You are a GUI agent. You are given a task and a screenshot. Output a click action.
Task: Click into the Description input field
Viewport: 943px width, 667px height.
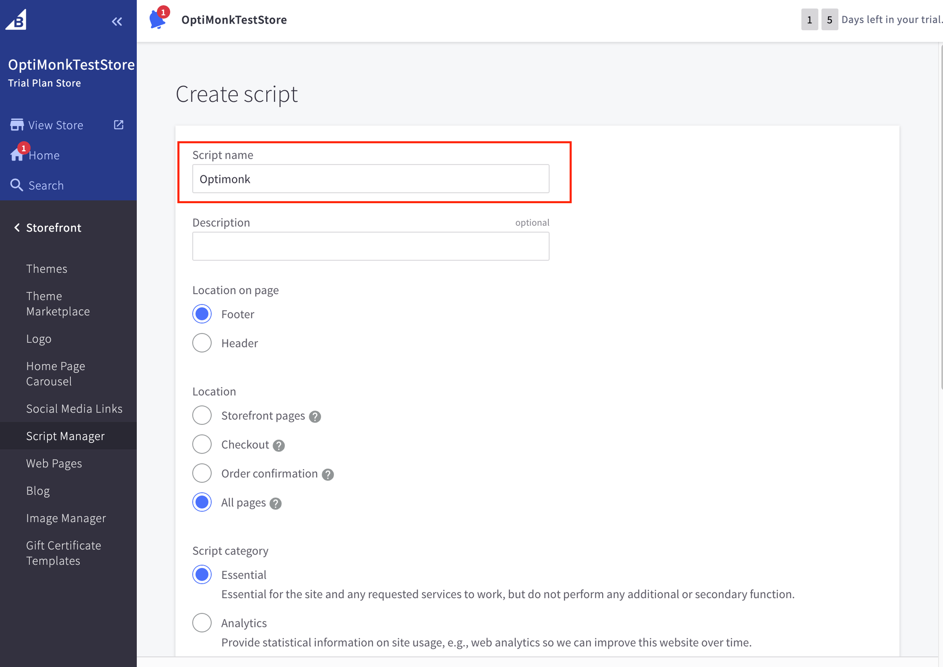(371, 246)
